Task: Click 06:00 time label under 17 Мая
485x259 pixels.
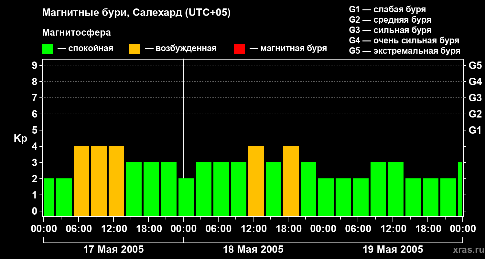Action: (79, 229)
